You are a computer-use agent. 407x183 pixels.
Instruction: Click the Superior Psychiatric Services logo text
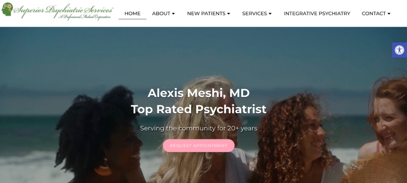pos(64,10)
